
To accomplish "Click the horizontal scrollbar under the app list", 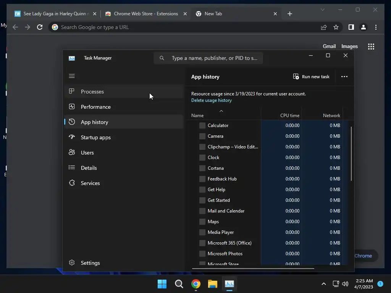I will pos(253,269).
